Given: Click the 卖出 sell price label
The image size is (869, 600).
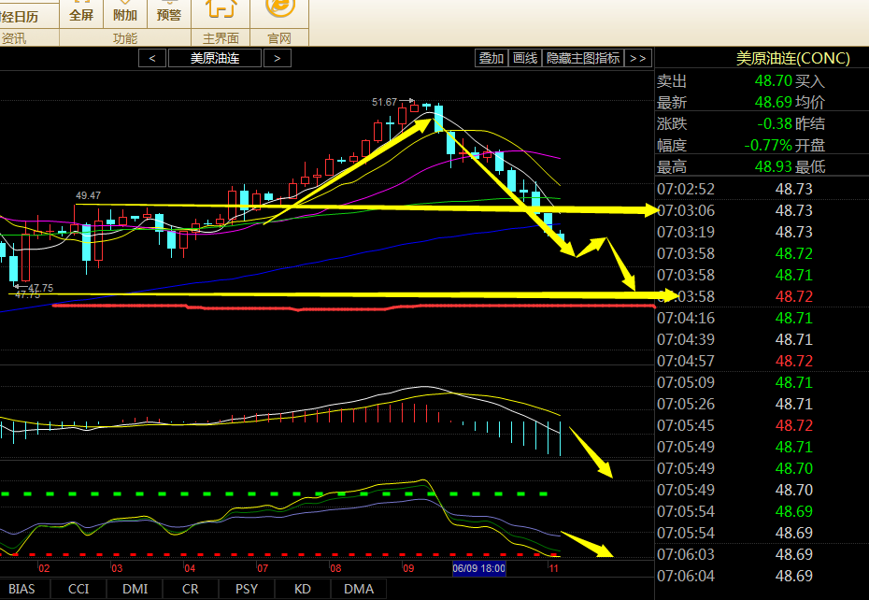Looking at the screenshot, I should pyautogui.click(x=672, y=81).
